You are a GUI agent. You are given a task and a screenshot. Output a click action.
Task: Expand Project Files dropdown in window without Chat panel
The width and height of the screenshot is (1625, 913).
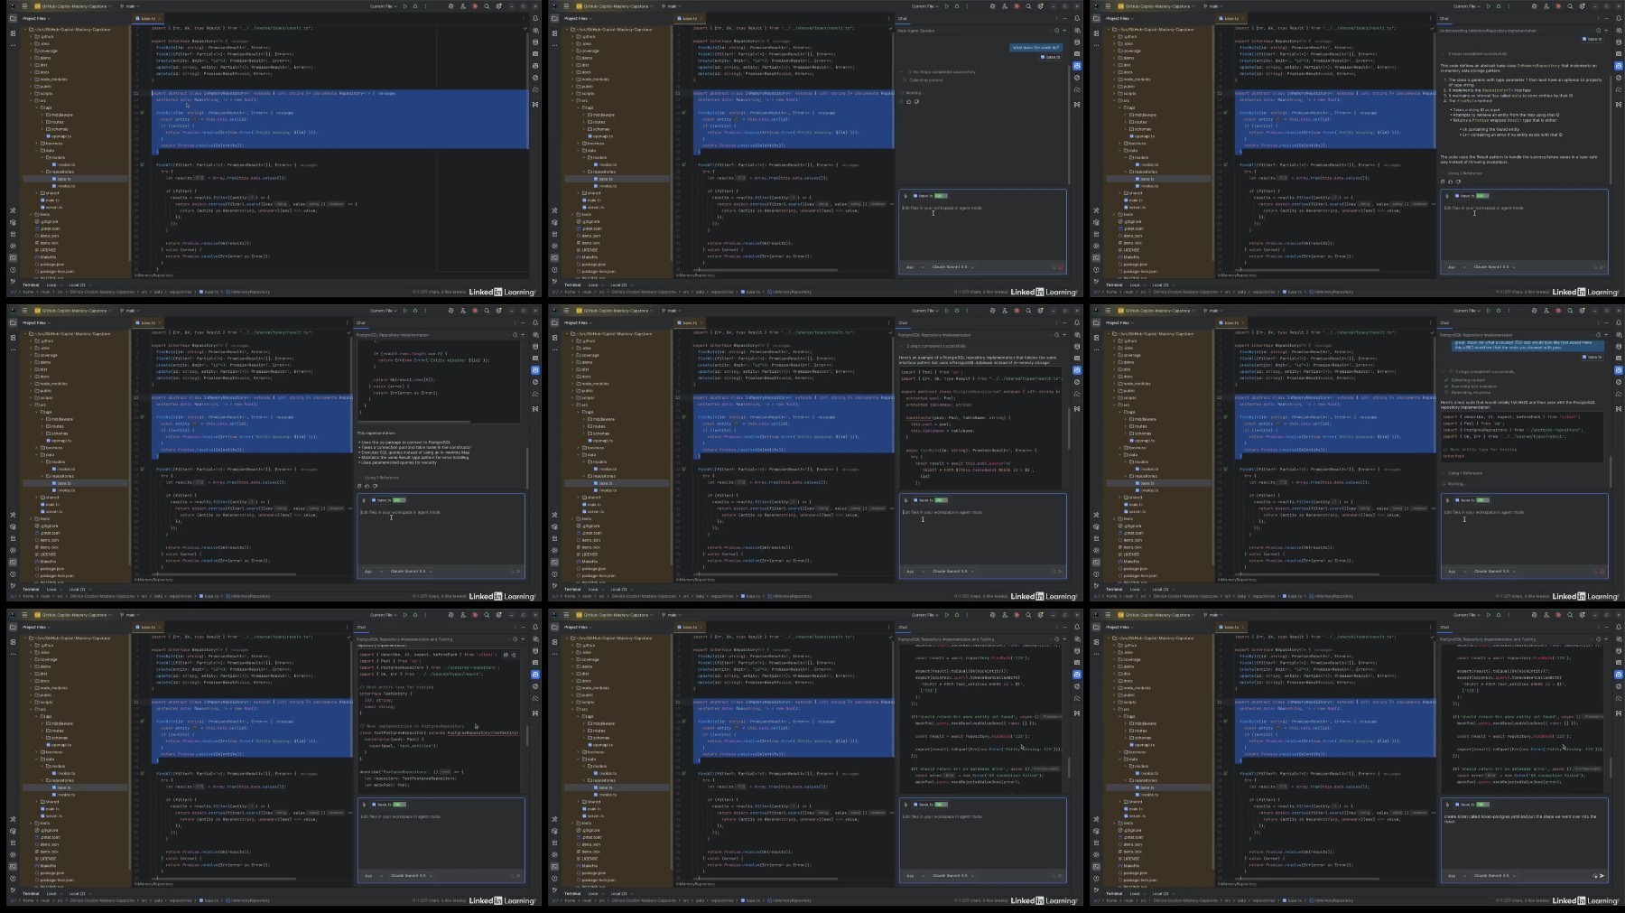pyautogui.click(x=36, y=18)
